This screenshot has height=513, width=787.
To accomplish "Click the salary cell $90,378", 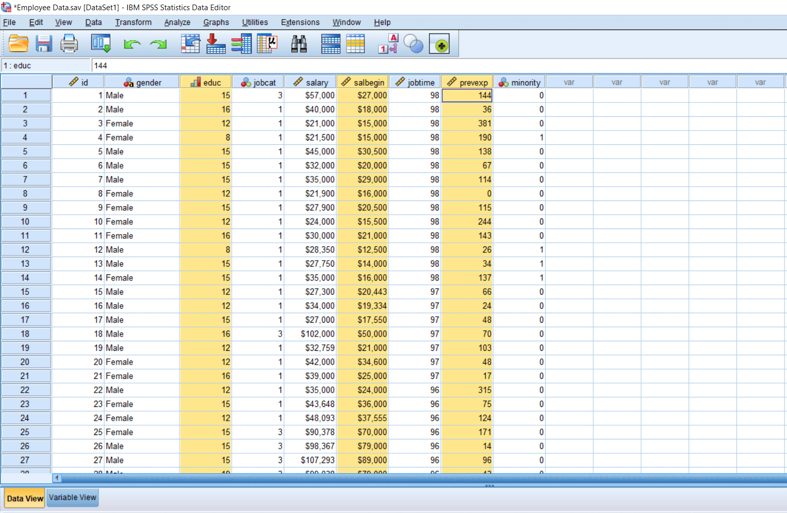I will pos(310,432).
